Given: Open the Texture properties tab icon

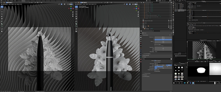Looking at the screenshot, I should point(141,62).
